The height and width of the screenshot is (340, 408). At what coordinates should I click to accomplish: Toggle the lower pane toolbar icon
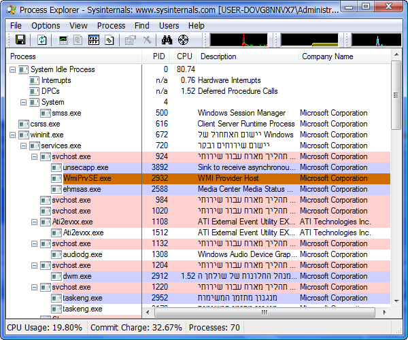tap(94, 40)
